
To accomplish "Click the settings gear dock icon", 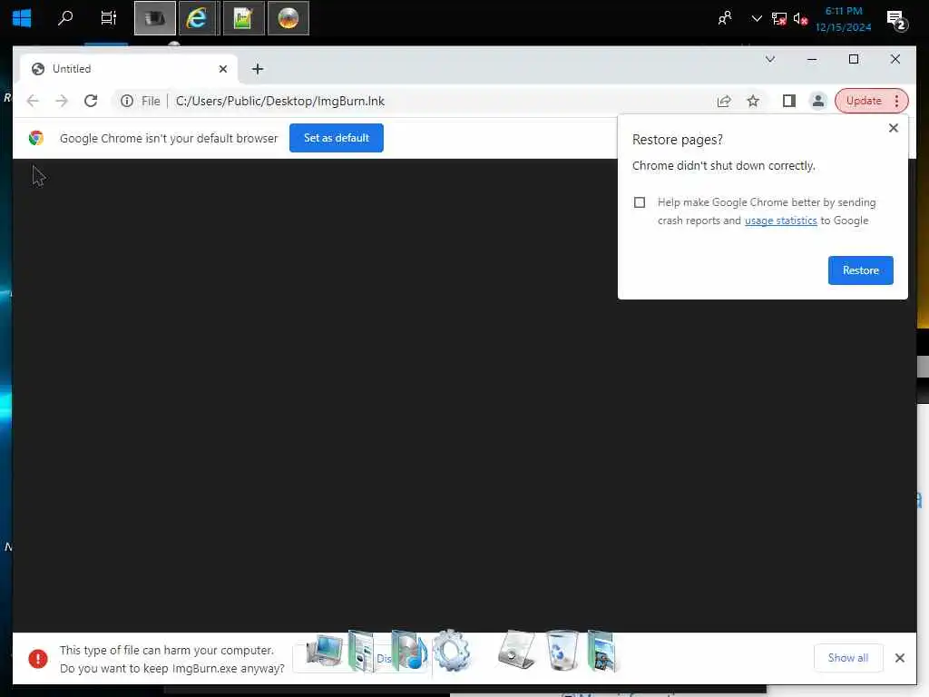I will [x=452, y=651].
